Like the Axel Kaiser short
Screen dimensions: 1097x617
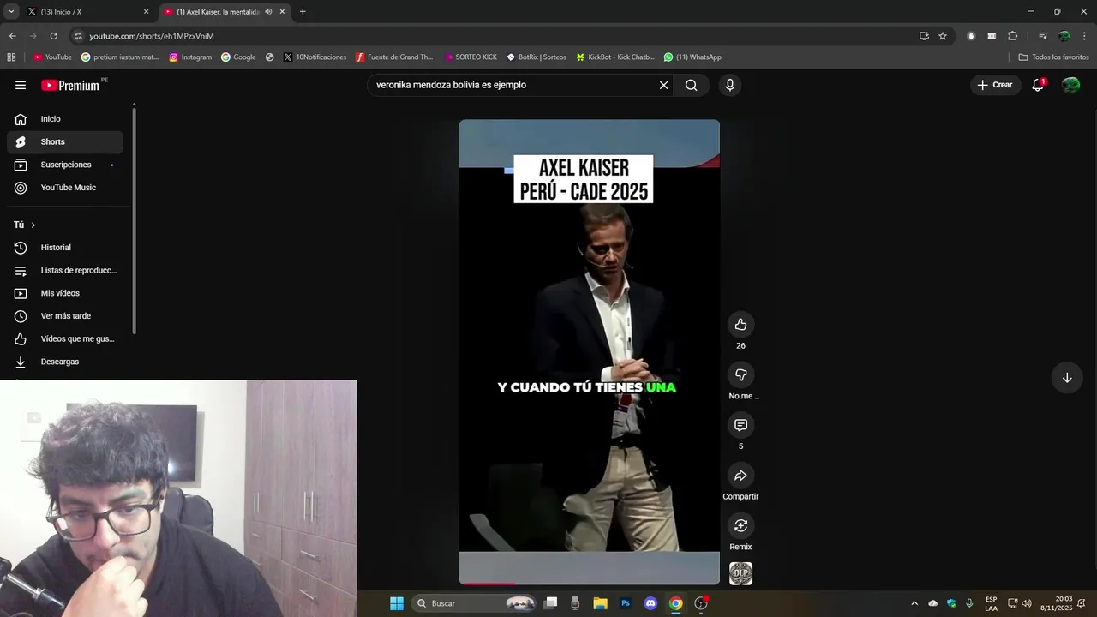(x=740, y=324)
